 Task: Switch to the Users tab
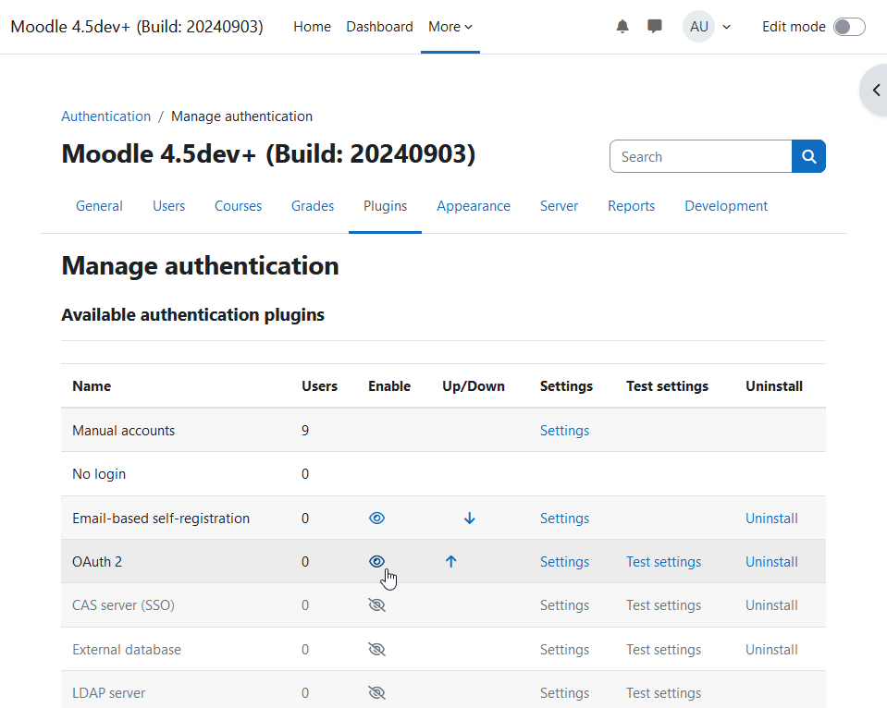point(168,206)
